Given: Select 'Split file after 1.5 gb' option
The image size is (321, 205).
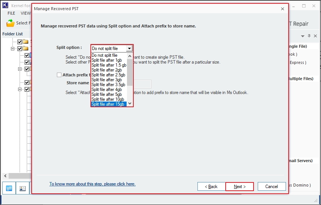Looking at the screenshot, I should pyautogui.click(x=109, y=65).
